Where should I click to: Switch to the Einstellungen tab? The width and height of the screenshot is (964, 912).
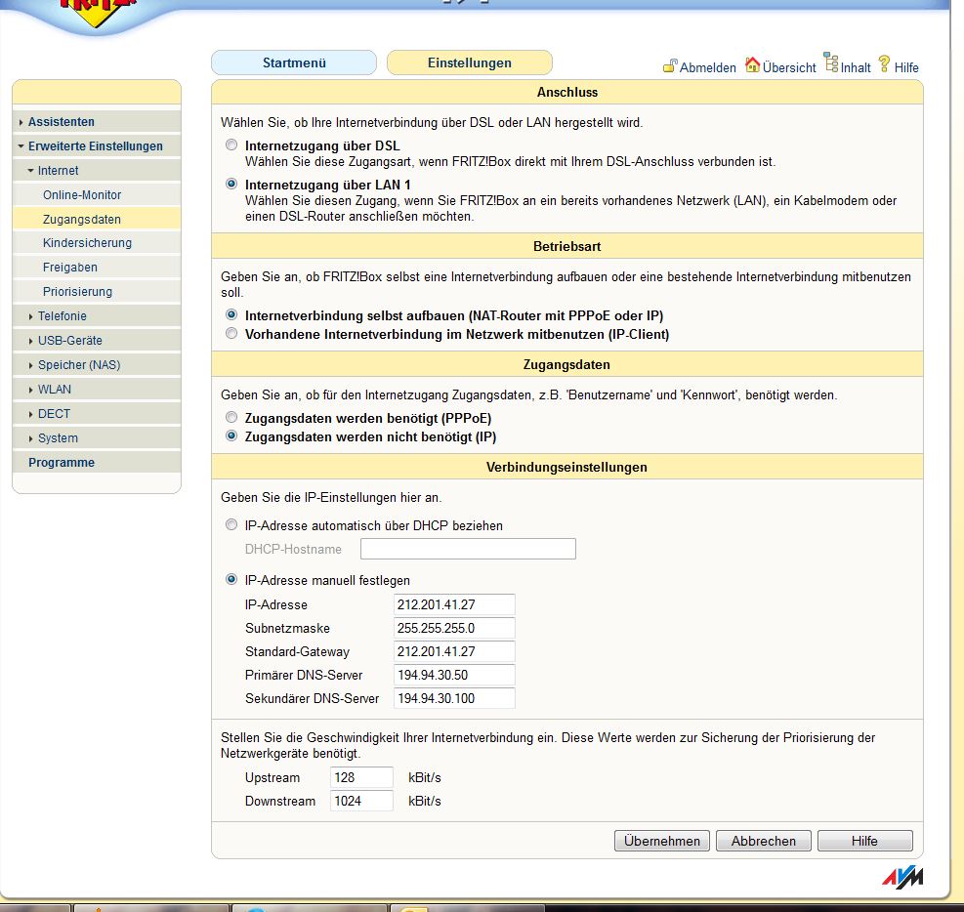tap(470, 62)
